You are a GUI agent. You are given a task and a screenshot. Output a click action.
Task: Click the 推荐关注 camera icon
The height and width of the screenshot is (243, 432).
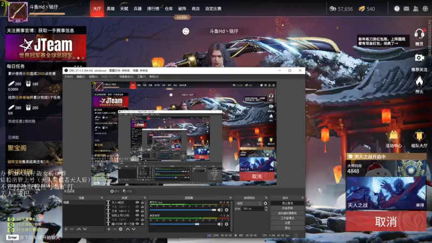[420, 58]
